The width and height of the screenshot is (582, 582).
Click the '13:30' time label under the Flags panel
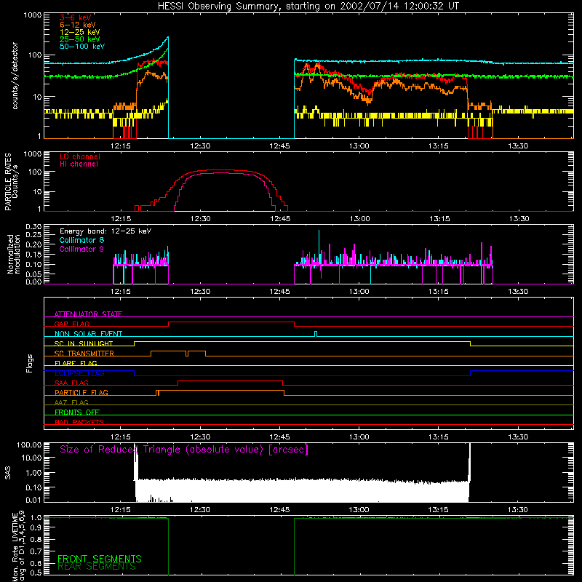[518, 436]
